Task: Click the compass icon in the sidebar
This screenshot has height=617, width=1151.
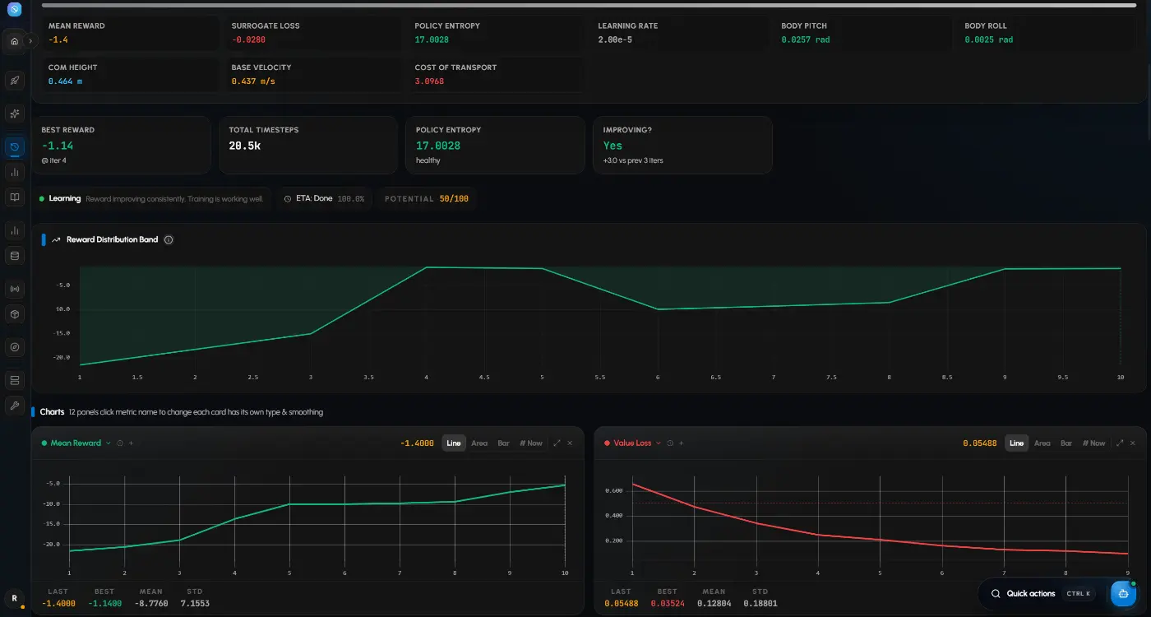Action: tap(14, 347)
